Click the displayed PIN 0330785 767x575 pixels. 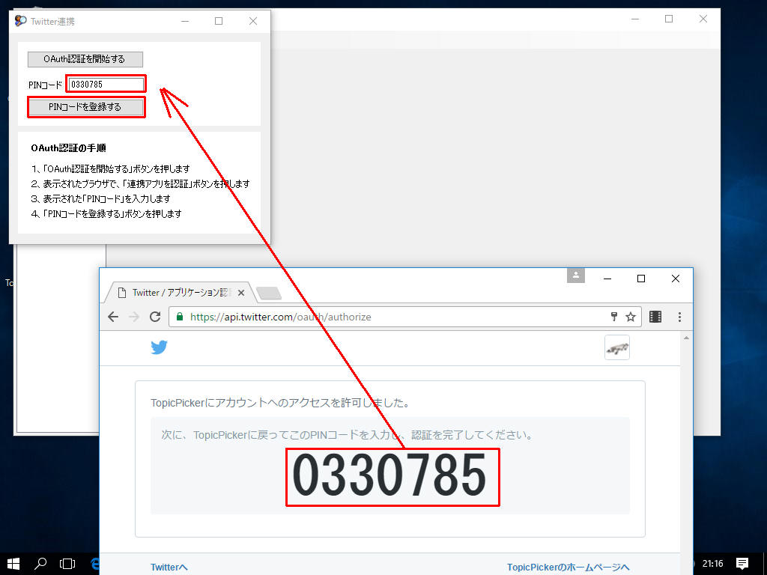pos(389,475)
